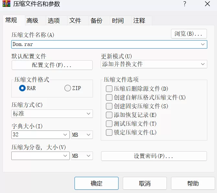
Task: Click the 压缩为分卷, 大小(V) label
Action: tap(39, 147)
